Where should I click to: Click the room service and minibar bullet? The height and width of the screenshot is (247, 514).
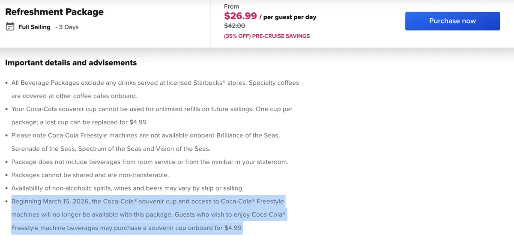pos(149,162)
